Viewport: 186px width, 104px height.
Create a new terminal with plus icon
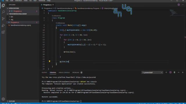(x=166, y=73)
